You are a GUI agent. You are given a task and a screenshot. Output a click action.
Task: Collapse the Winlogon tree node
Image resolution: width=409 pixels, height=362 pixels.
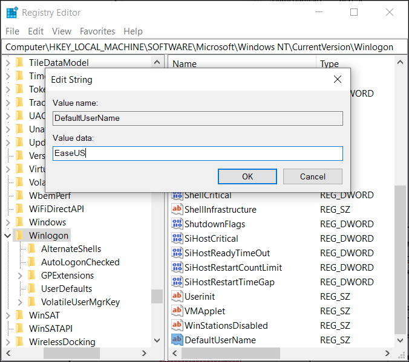point(8,236)
